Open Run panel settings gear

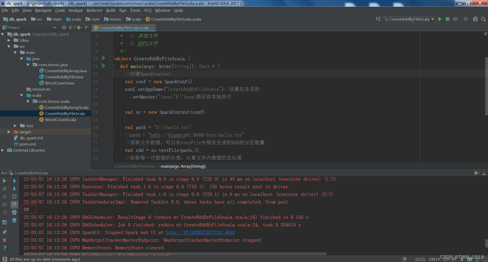[477, 173]
